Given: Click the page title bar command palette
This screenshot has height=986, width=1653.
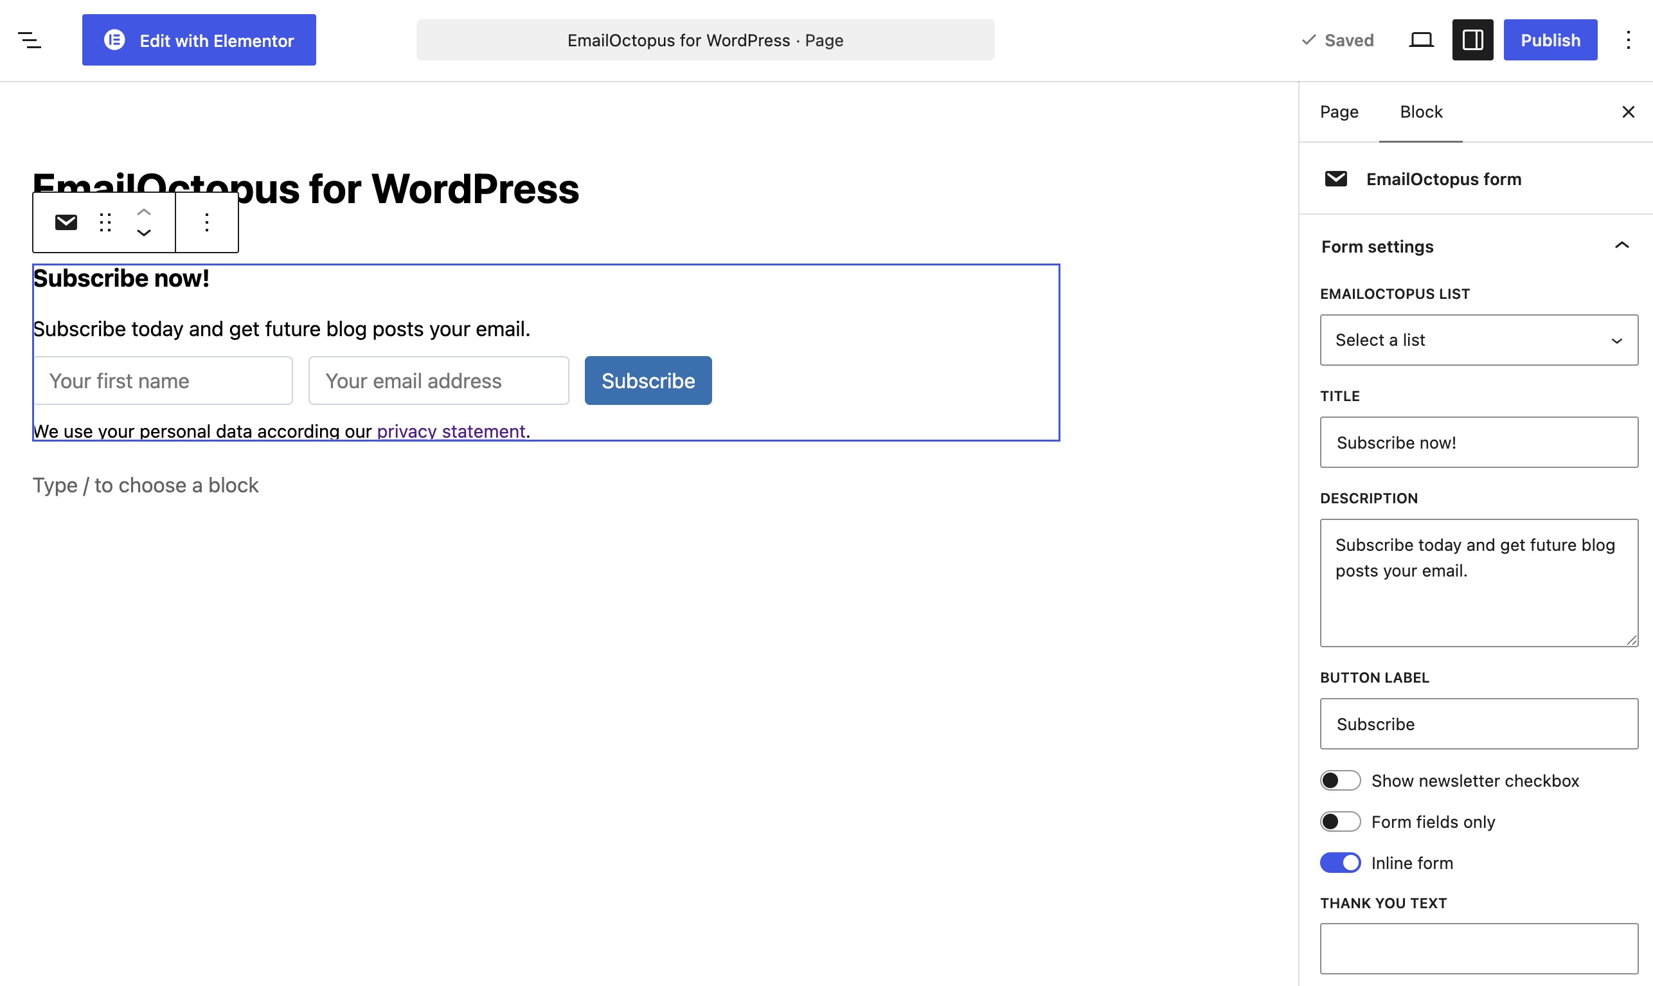Looking at the screenshot, I should click(x=705, y=40).
